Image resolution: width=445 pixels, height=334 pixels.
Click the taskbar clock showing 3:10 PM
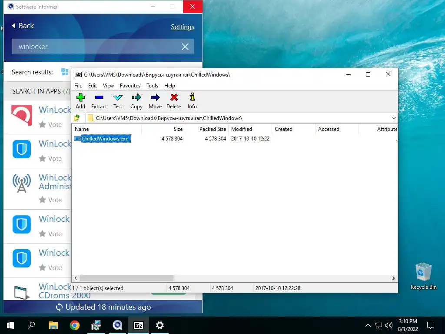408,325
